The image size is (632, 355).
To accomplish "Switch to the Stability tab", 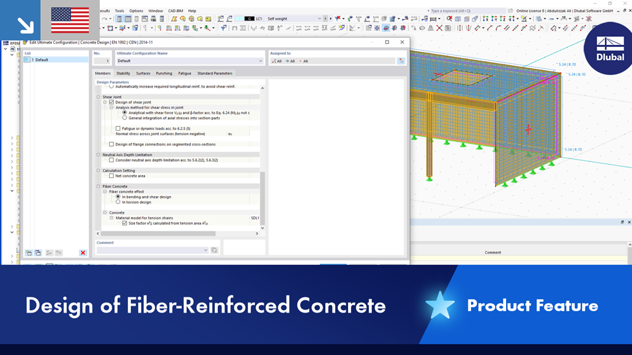I will [x=123, y=73].
